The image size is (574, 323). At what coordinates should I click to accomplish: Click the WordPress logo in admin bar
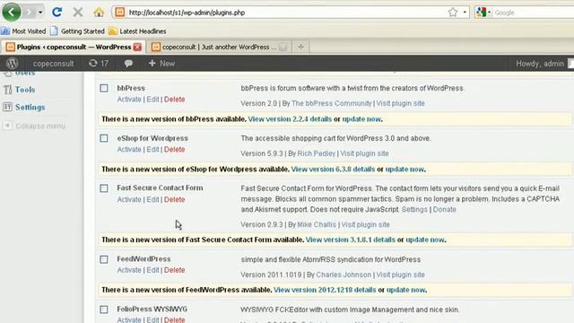tap(12, 64)
